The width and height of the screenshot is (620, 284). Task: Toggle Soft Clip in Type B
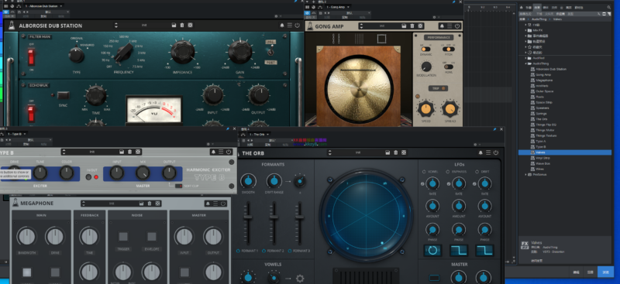(x=179, y=186)
